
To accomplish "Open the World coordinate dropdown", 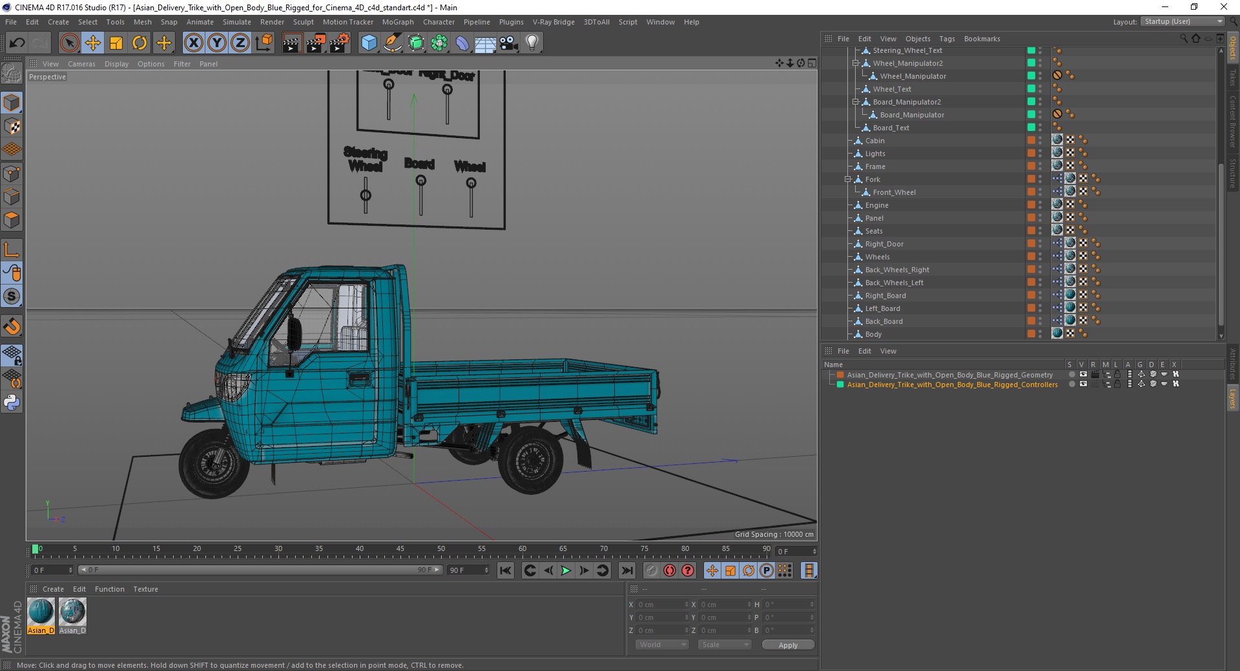I will 662,645.
